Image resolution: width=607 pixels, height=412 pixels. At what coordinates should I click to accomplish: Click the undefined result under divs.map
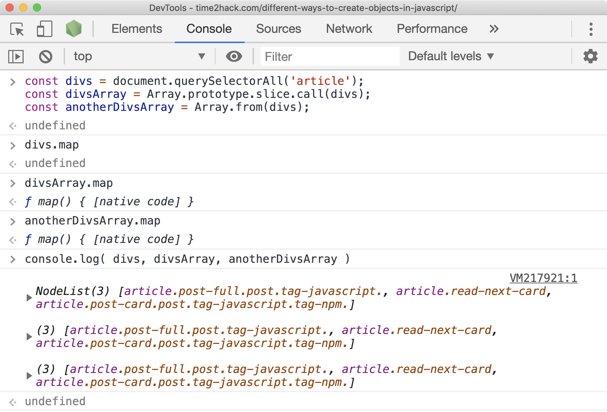[x=55, y=164]
